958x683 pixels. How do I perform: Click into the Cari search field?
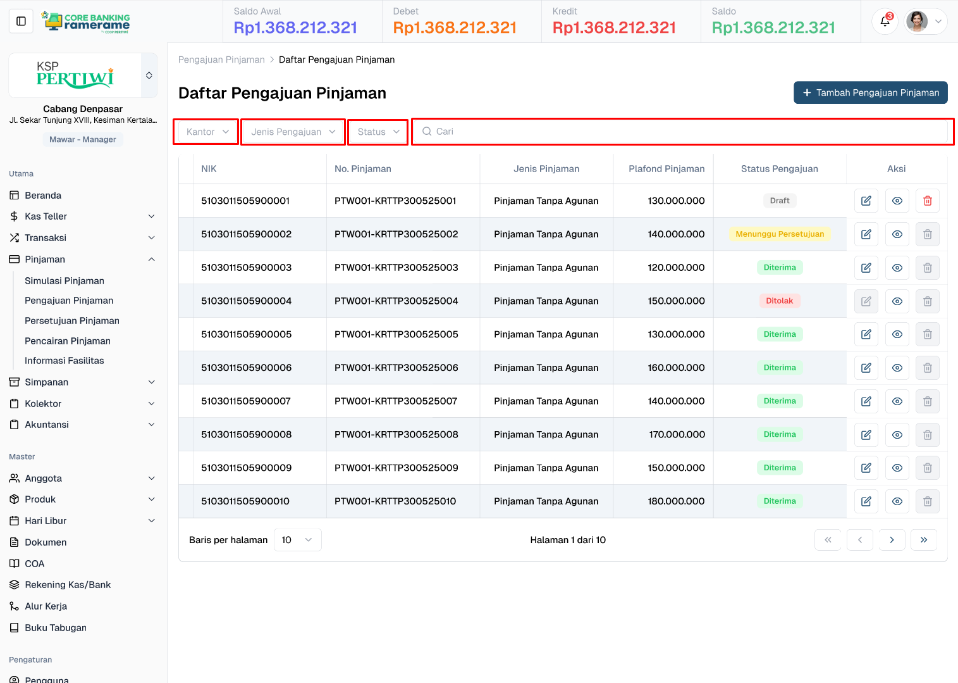coord(683,132)
